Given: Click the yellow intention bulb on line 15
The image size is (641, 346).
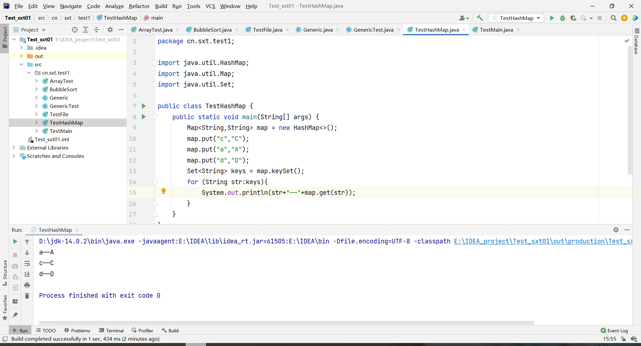Looking at the screenshot, I should (164, 191).
